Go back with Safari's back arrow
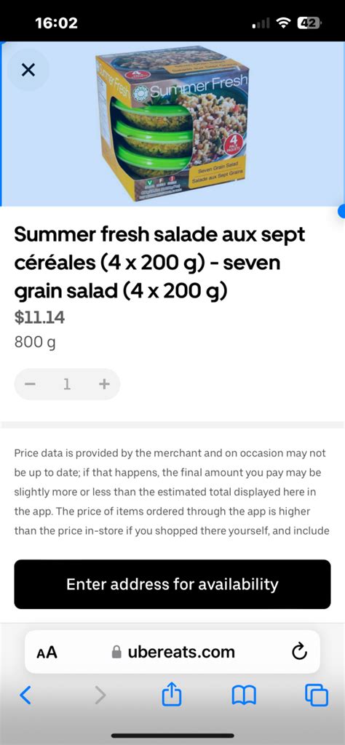 point(26,696)
